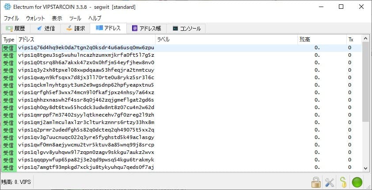The height and width of the screenshot is (190, 372).
Task: Open the 表示 menu
Action: tap(57, 18)
